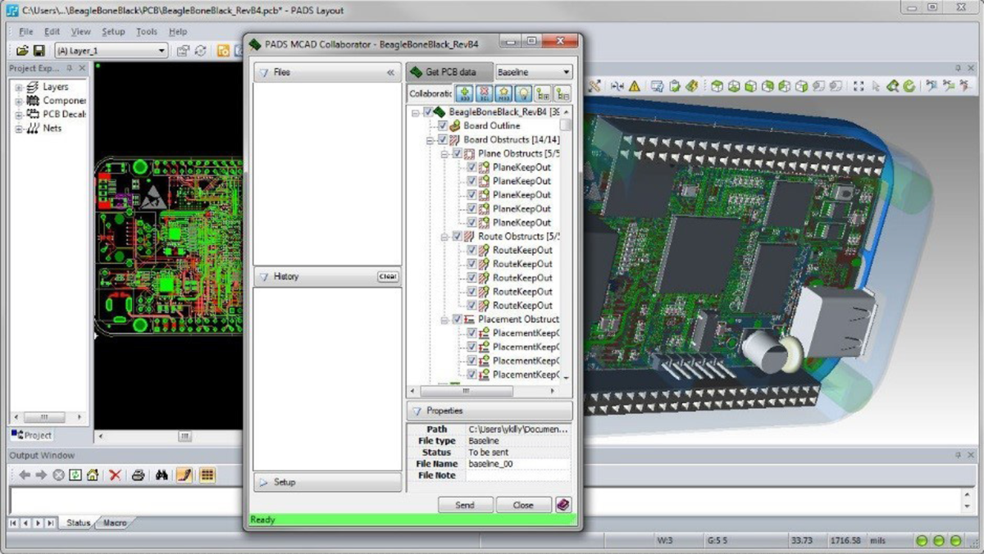Image resolution: width=984 pixels, height=554 pixels.
Task: Click the 'mils' units in status bar
Action: (x=878, y=541)
